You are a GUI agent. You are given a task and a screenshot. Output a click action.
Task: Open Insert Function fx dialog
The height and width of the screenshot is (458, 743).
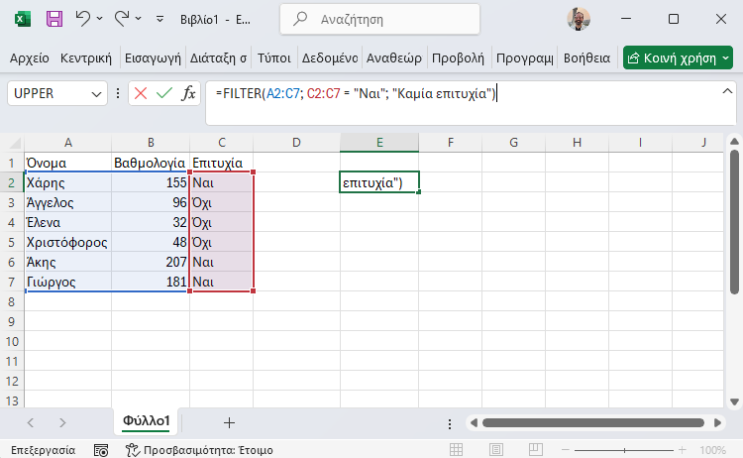coord(188,93)
